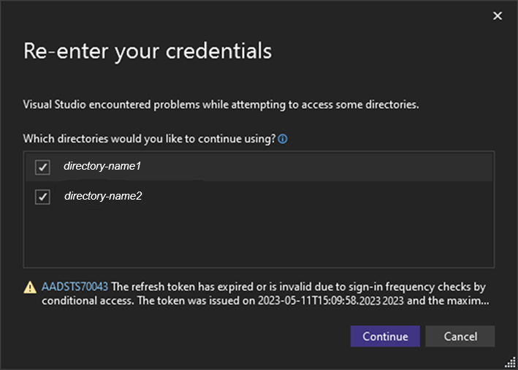Screen dimensions: 518x370
Task: Click the "Re-enter your credentials" heading
Action: point(148,51)
